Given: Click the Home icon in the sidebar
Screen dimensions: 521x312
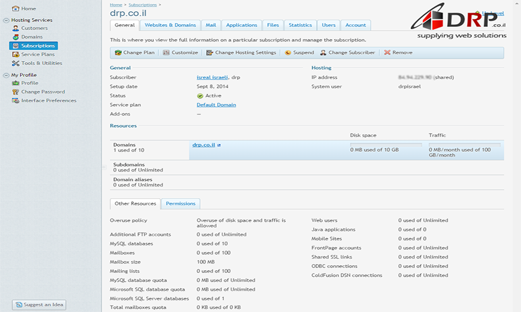Looking at the screenshot, I should tap(15, 9).
